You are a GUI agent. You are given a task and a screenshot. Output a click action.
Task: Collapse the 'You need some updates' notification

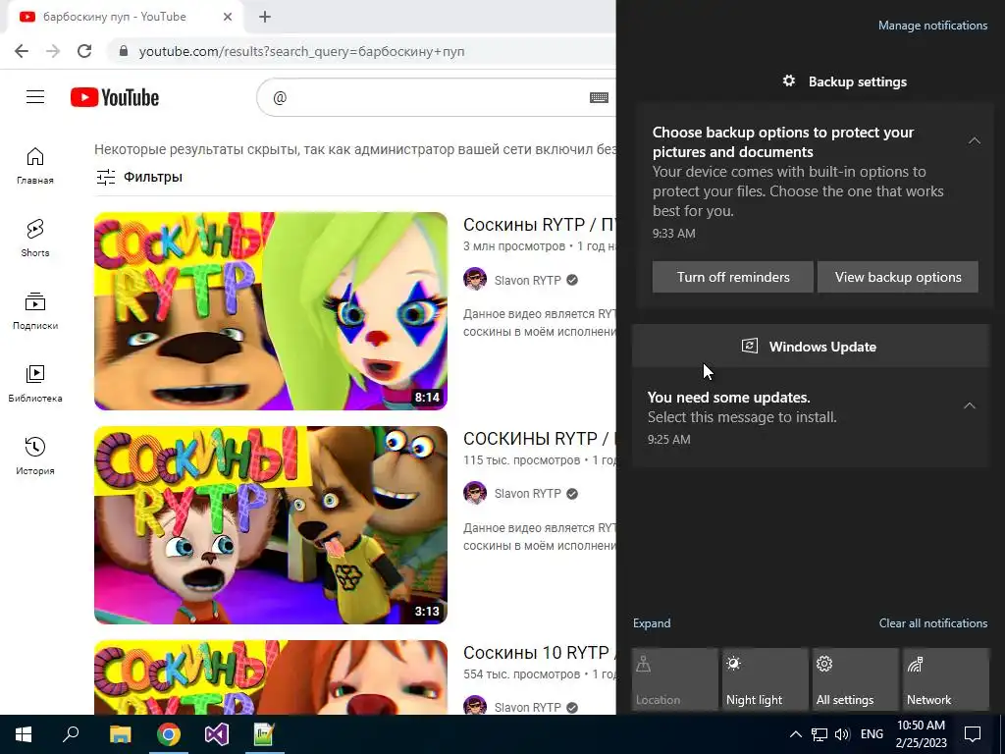click(970, 405)
